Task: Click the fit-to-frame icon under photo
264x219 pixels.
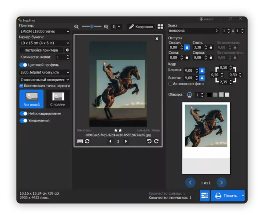Action: tap(80, 141)
